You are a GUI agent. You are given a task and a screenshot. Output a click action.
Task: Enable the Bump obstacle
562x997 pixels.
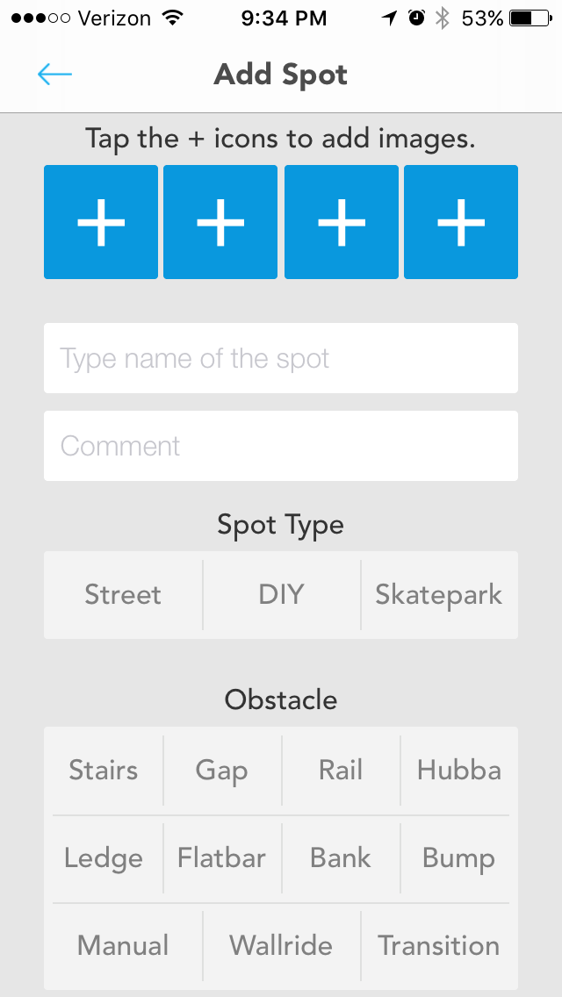pyautogui.click(x=459, y=858)
